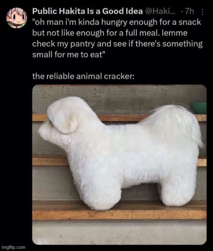Open the Public Hakita Is a Good Idea profile

[87, 12]
